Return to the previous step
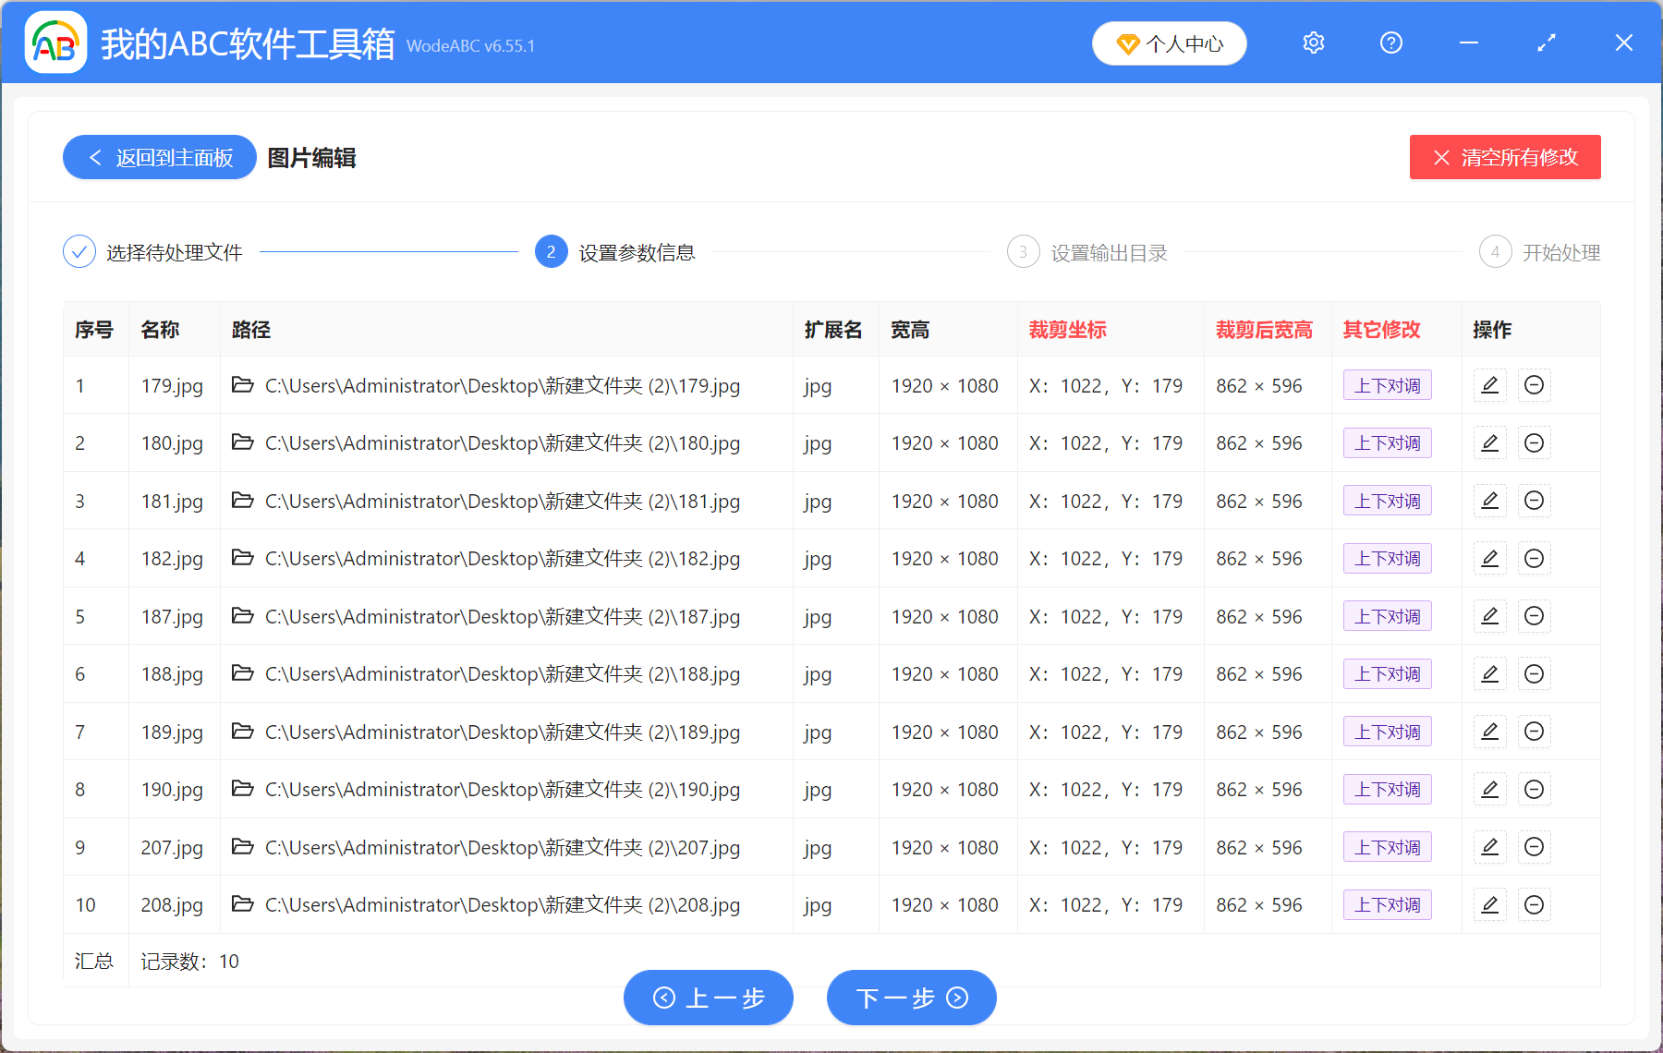This screenshot has height=1053, width=1663. (709, 998)
